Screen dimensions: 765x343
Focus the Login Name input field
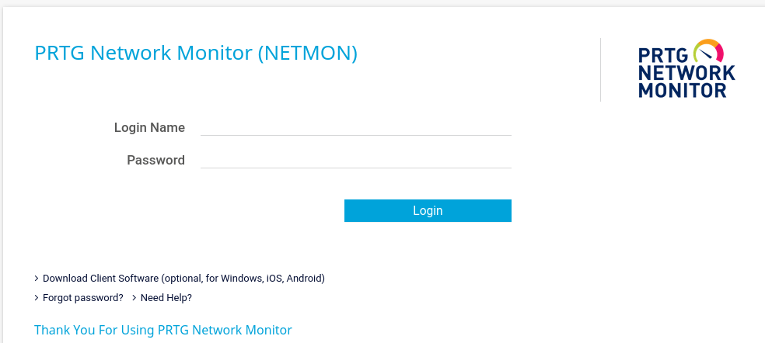click(355, 126)
